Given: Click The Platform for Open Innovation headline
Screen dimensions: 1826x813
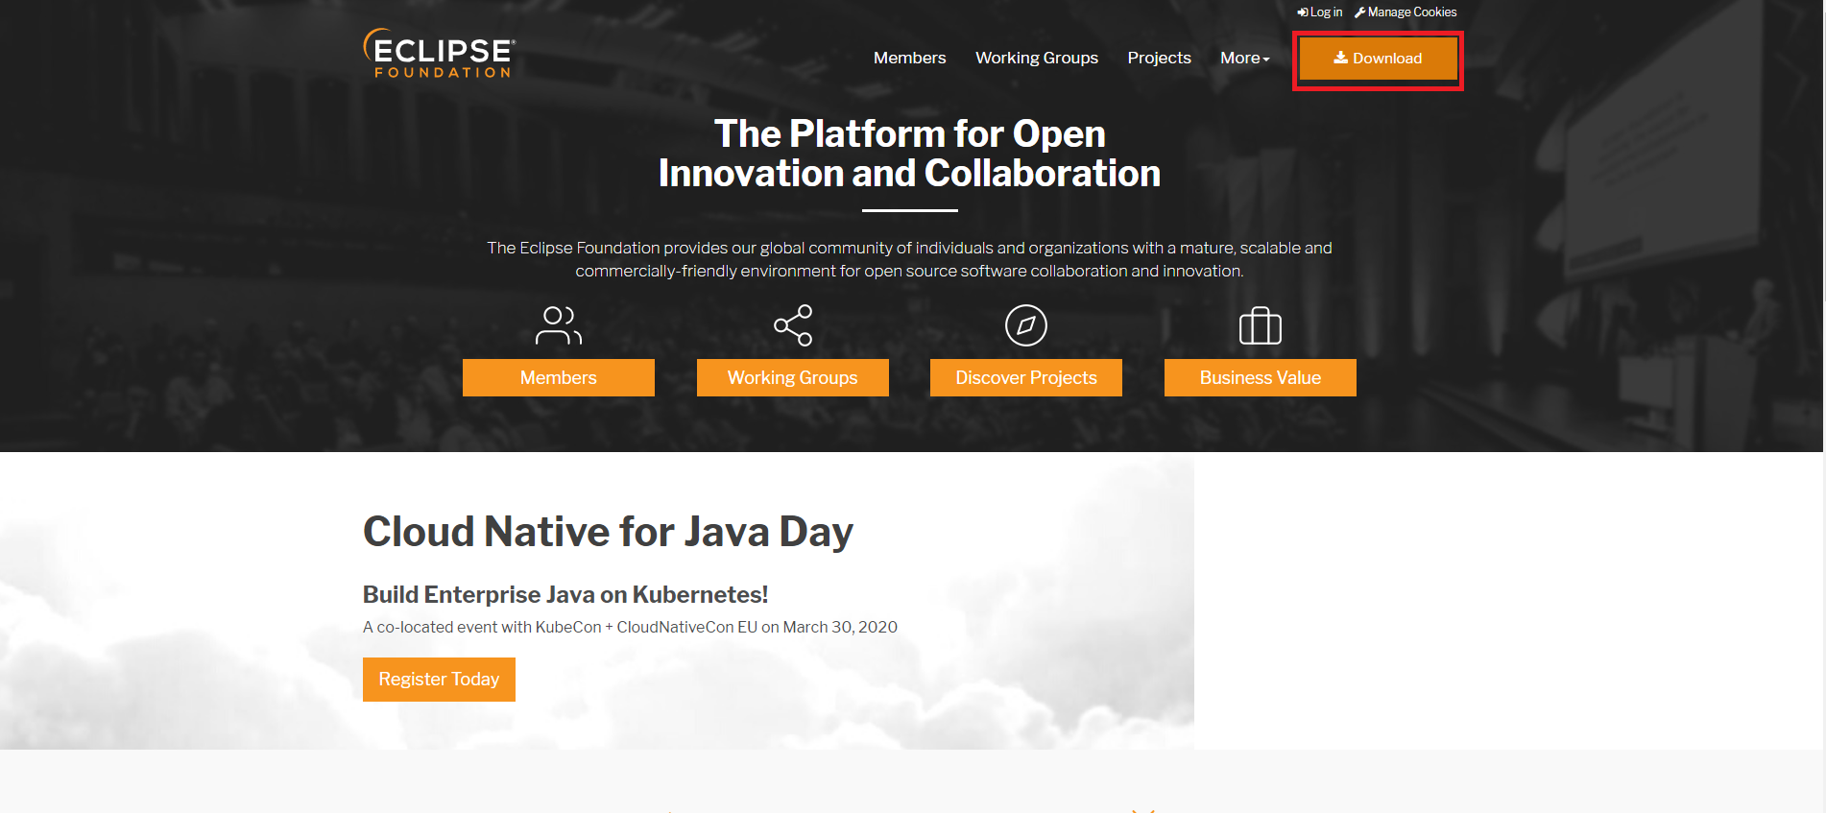Looking at the screenshot, I should click(910, 154).
